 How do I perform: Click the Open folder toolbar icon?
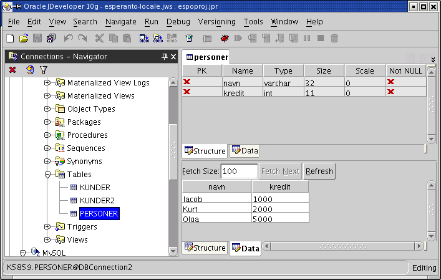[x=24, y=39]
